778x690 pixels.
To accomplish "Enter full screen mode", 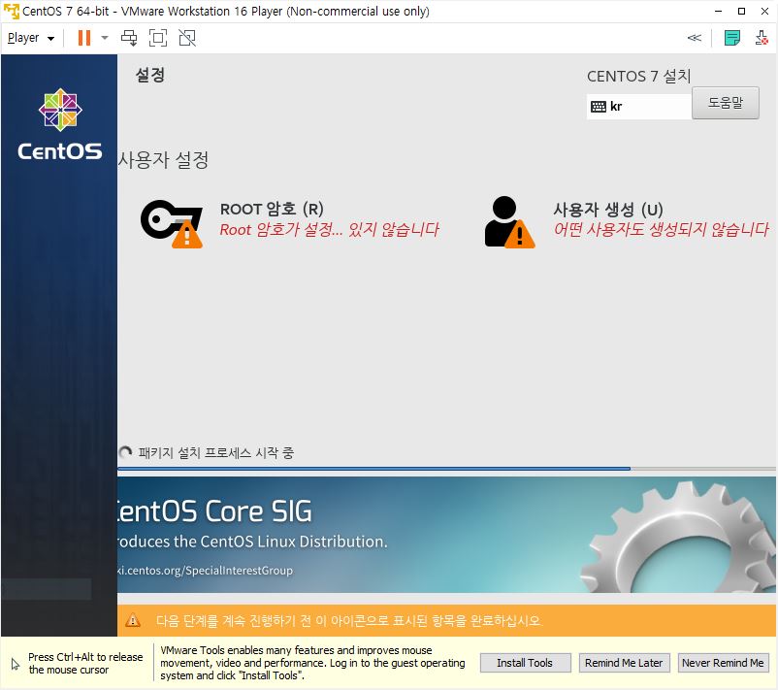I will (x=158, y=38).
